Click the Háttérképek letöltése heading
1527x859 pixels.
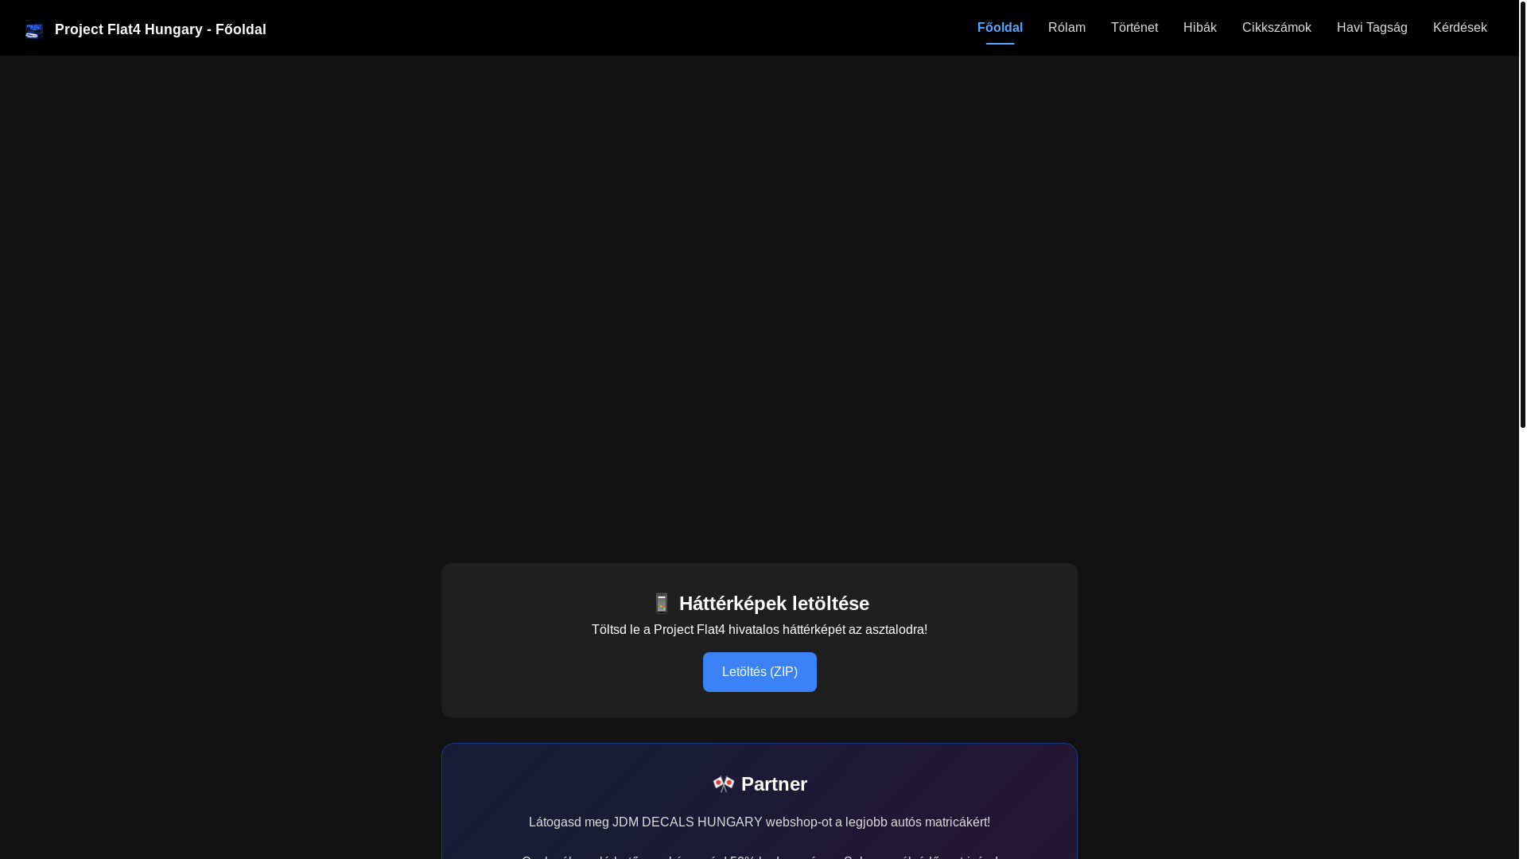(x=774, y=604)
